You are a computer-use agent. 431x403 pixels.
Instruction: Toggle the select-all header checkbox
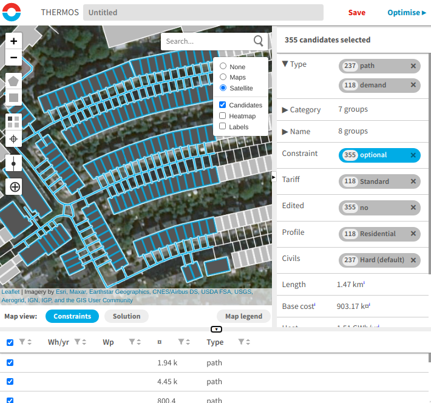click(10, 342)
